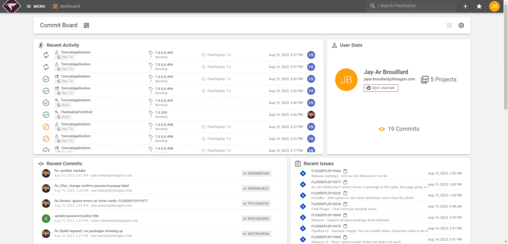Click the 5 Projects stat
The image size is (508, 244).
click(x=439, y=79)
